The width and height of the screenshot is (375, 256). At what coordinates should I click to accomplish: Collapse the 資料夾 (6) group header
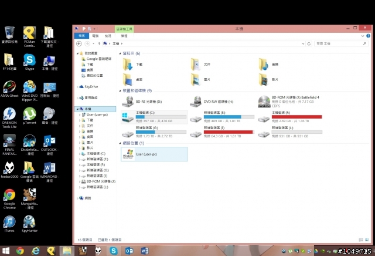click(120, 53)
